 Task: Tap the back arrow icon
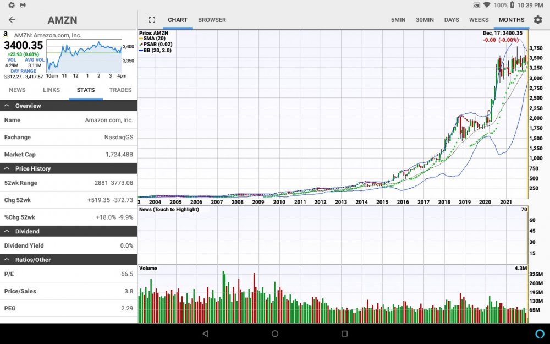[12, 20]
